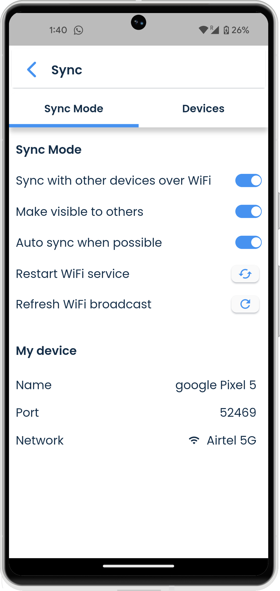The height and width of the screenshot is (591, 280).
Task: Tap the home gesture bar
Action: [x=138, y=566]
